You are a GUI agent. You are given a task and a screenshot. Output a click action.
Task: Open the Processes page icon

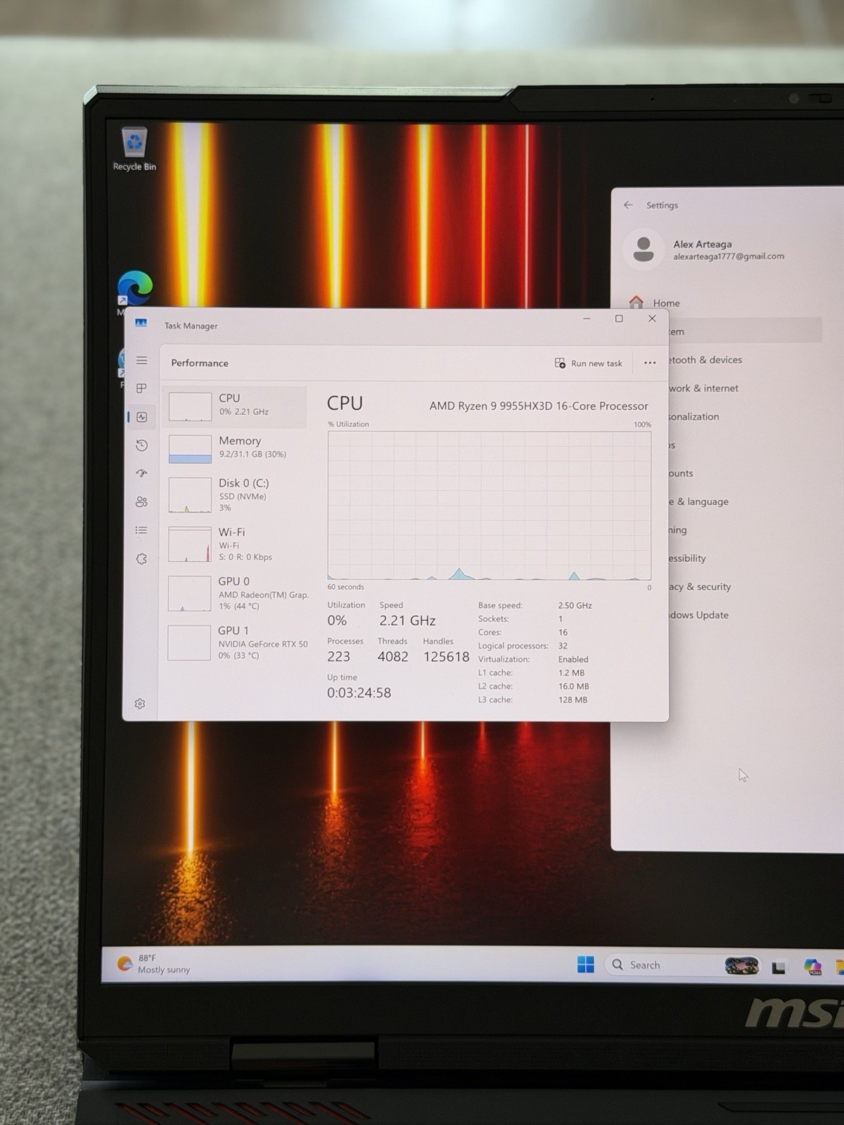pos(141,388)
